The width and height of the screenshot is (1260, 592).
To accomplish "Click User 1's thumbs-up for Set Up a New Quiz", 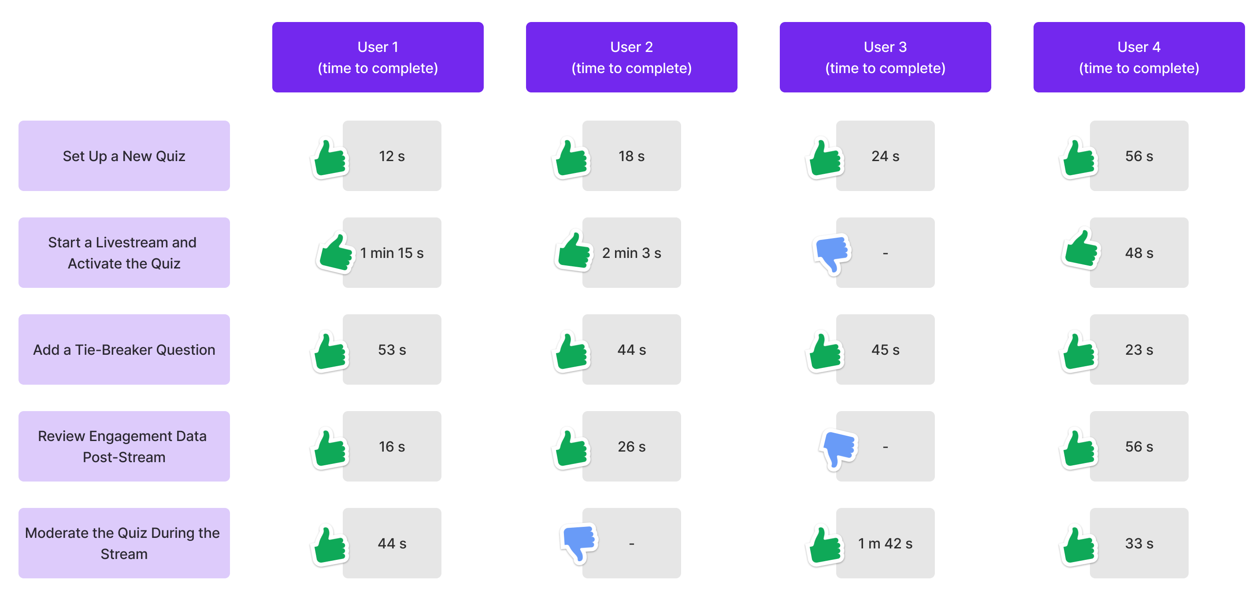I will [330, 158].
